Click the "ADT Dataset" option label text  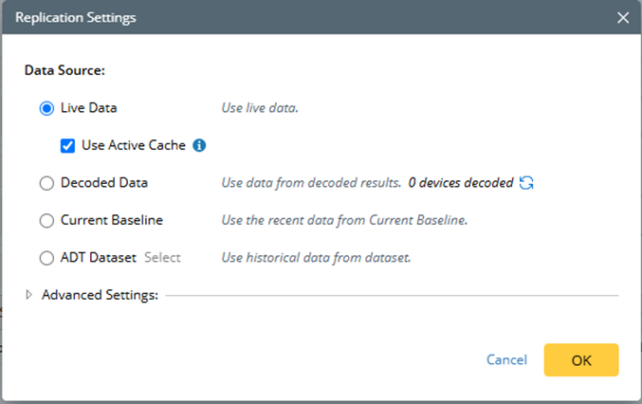pos(99,257)
